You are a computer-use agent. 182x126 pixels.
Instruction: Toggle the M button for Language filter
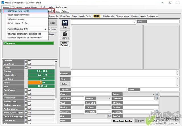26,120
